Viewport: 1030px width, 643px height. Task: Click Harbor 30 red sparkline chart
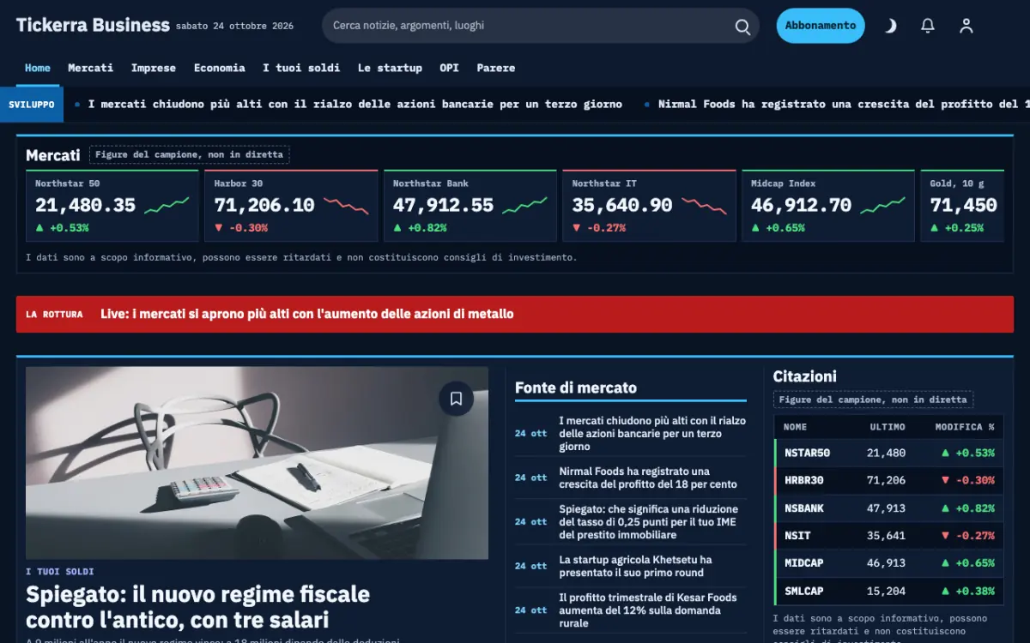click(346, 206)
